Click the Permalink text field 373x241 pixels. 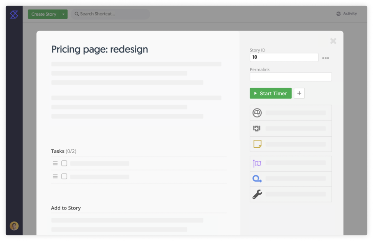tap(290, 77)
